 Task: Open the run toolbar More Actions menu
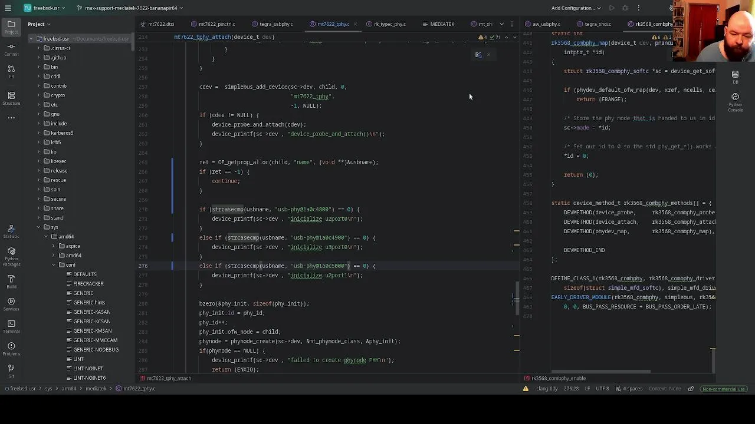(639, 8)
